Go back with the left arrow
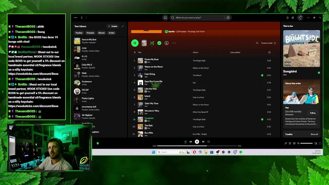329x185 pixels. point(82,18)
